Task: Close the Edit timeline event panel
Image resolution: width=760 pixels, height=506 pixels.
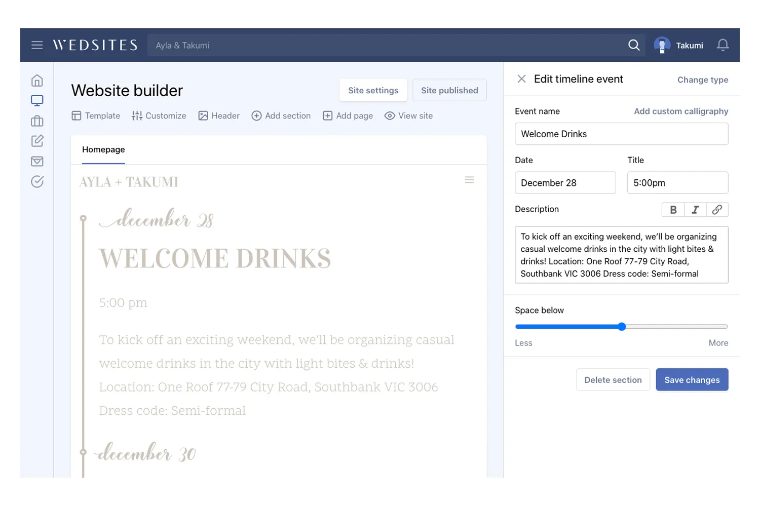Action: click(x=521, y=79)
